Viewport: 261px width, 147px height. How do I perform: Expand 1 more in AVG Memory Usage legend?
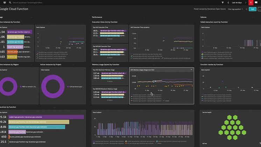(x=166, y=101)
